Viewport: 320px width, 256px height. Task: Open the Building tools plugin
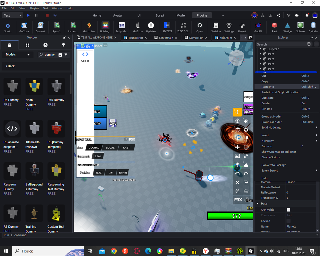(x=105, y=27)
